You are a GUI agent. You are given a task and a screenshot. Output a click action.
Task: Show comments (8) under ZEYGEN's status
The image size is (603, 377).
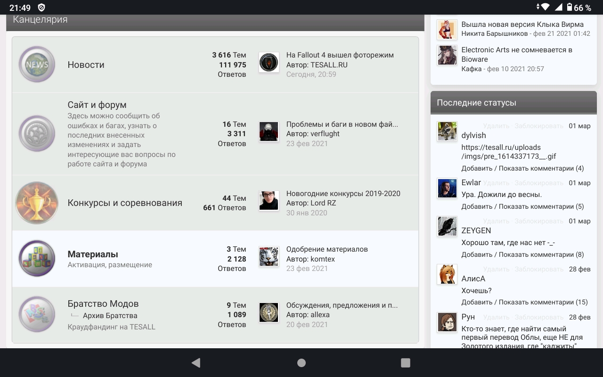[x=541, y=254]
